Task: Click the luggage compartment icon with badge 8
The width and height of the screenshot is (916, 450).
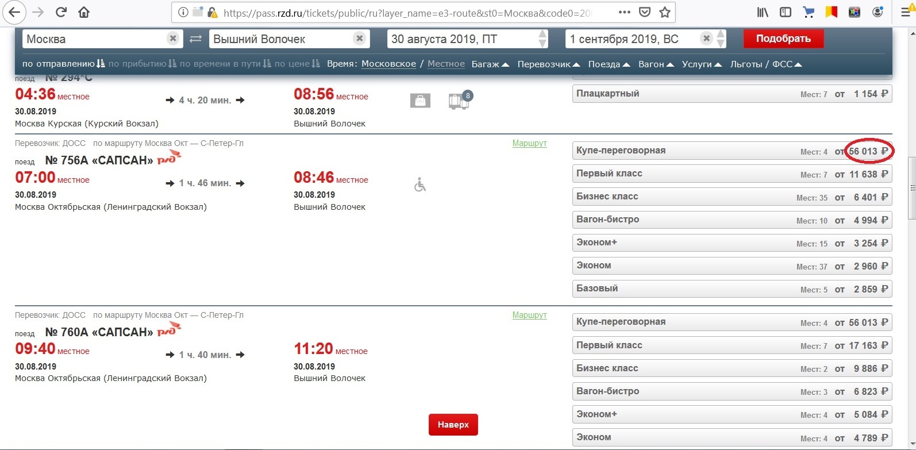Action: (459, 101)
